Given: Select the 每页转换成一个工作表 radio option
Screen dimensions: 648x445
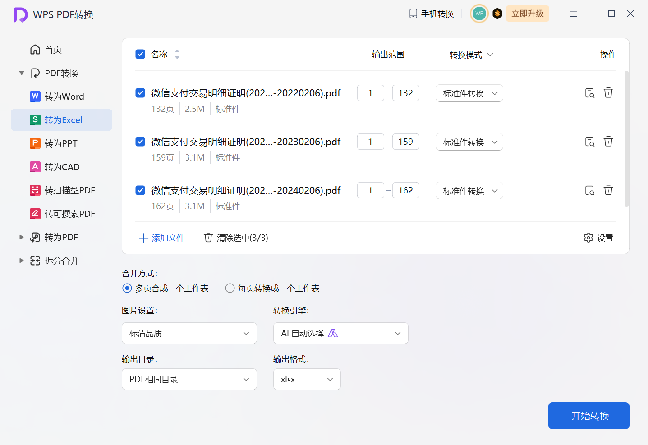Looking at the screenshot, I should click(230, 288).
